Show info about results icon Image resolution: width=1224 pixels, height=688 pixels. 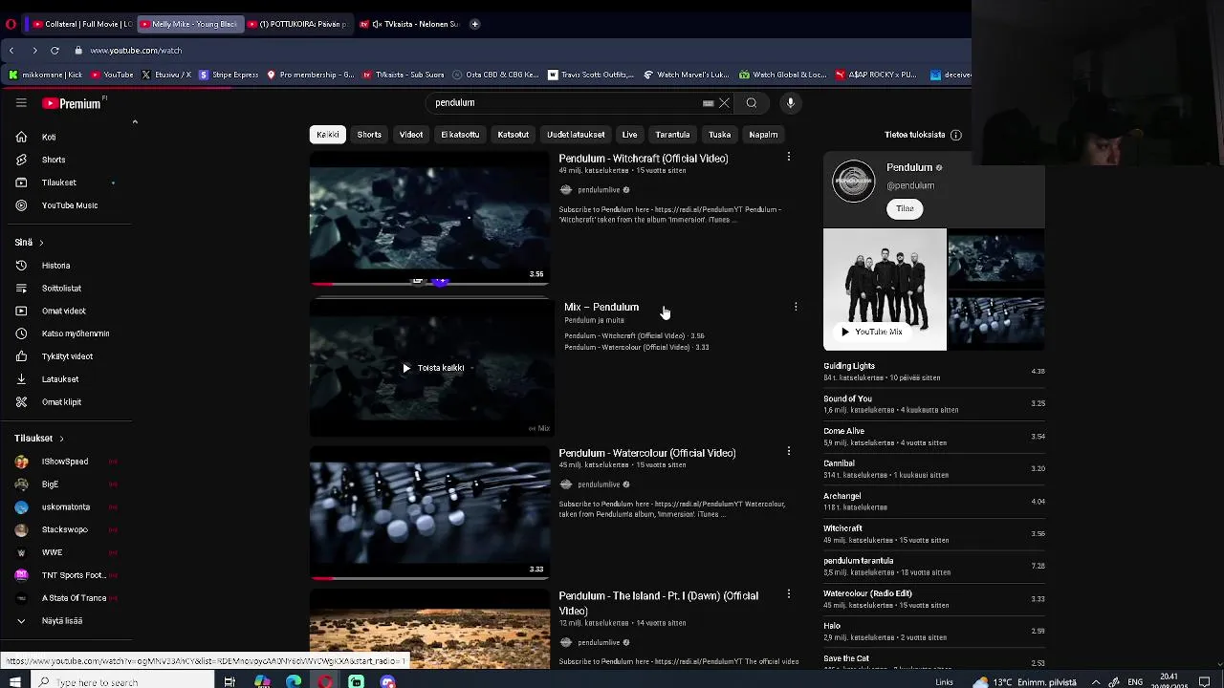coord(955,135)
